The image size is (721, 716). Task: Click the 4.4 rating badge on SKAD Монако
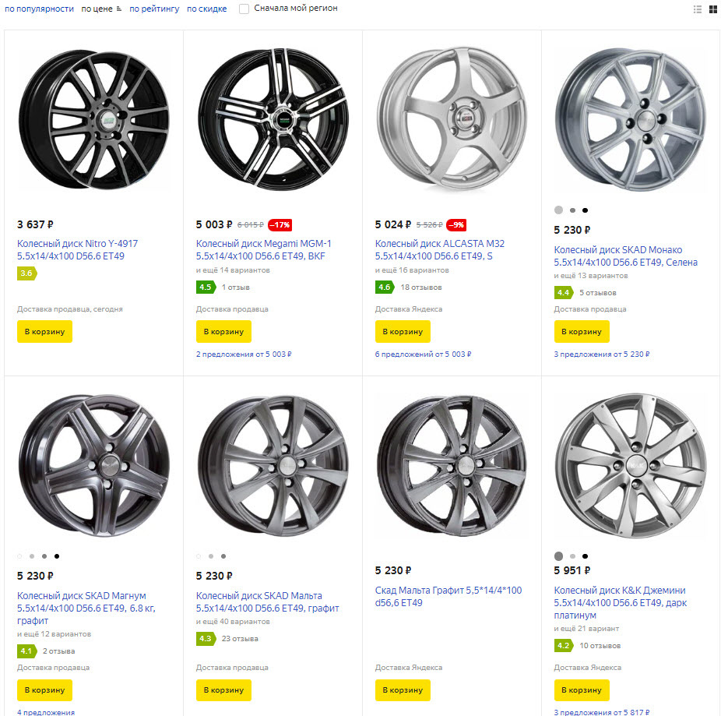(563, 293)
